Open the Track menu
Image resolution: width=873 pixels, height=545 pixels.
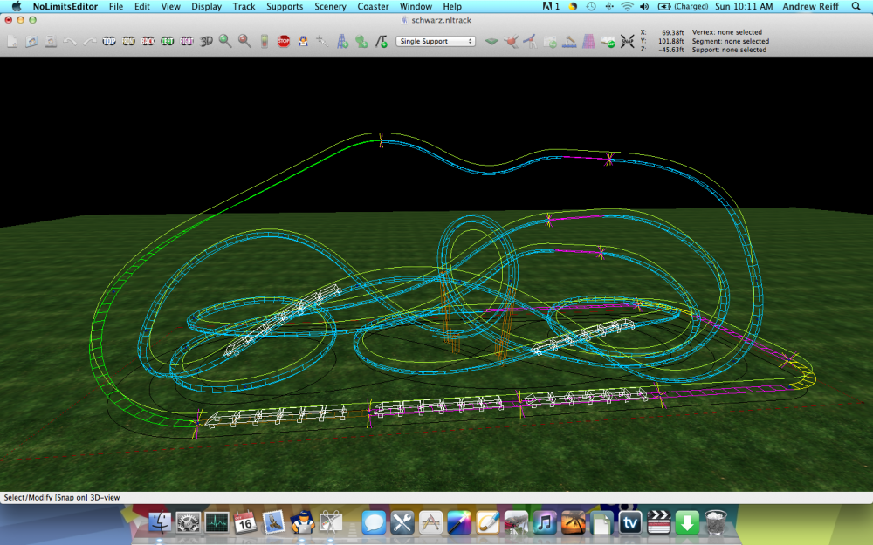click(244, 6)
